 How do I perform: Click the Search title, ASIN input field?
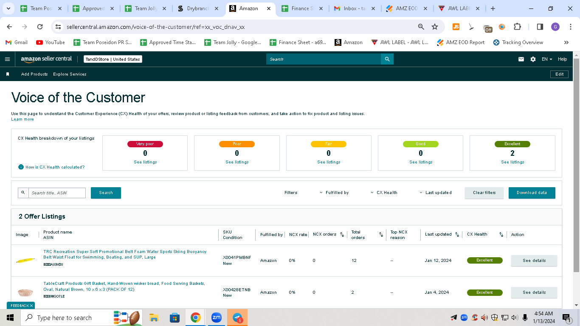click(57, 193)
